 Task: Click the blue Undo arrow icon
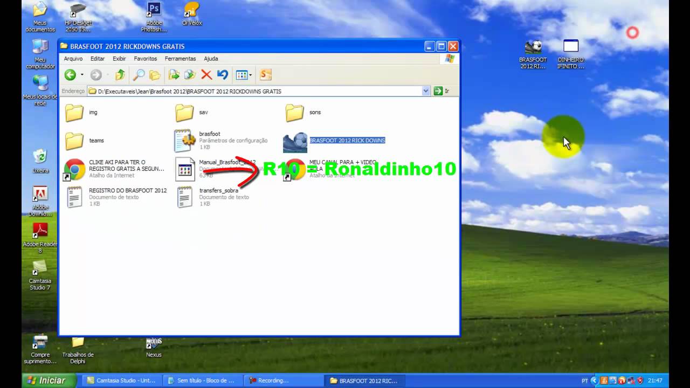(222, 75)
